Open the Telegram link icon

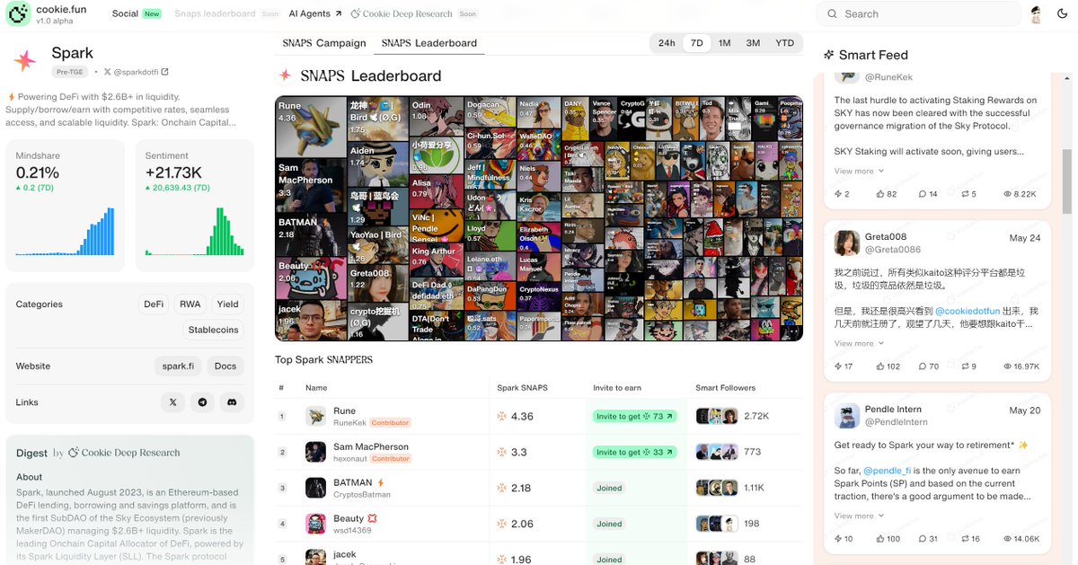[202, 402]
